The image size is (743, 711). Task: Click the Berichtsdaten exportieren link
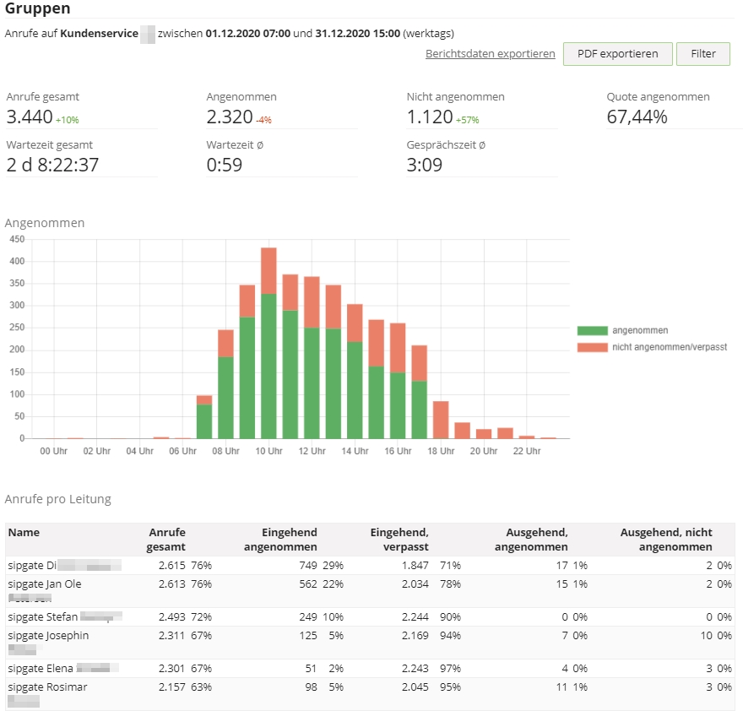click(490, 53)
